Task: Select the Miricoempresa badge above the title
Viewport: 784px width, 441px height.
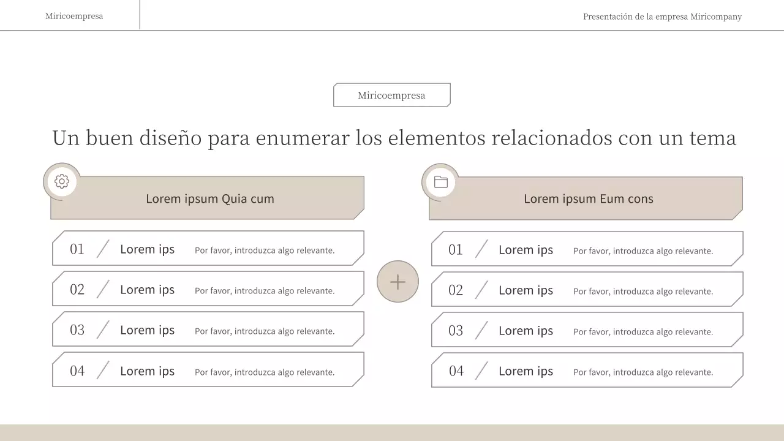Action: point(391,95)
